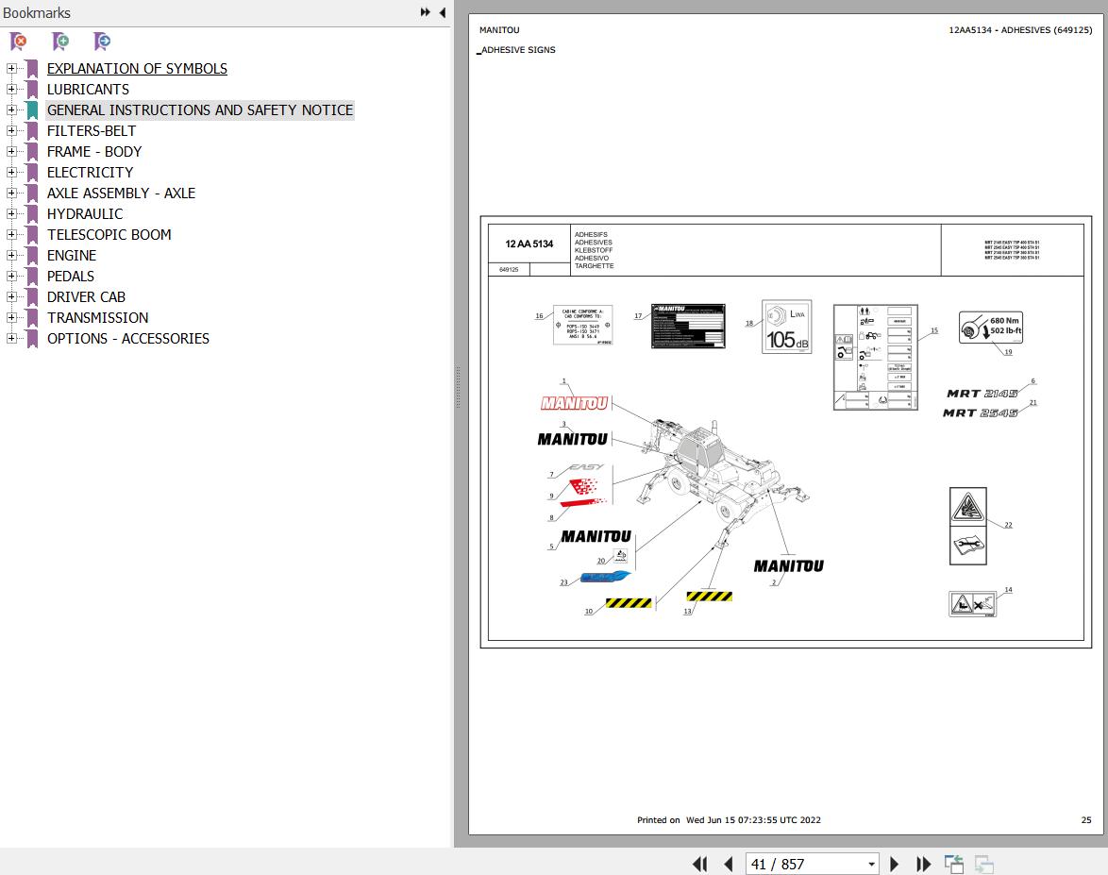This screenshot has height=875, width=1108.
Task: Expand the OPTIONS - ACCESSORIES bookmark node
Action: pyautogui.click(x=11, y=339)
